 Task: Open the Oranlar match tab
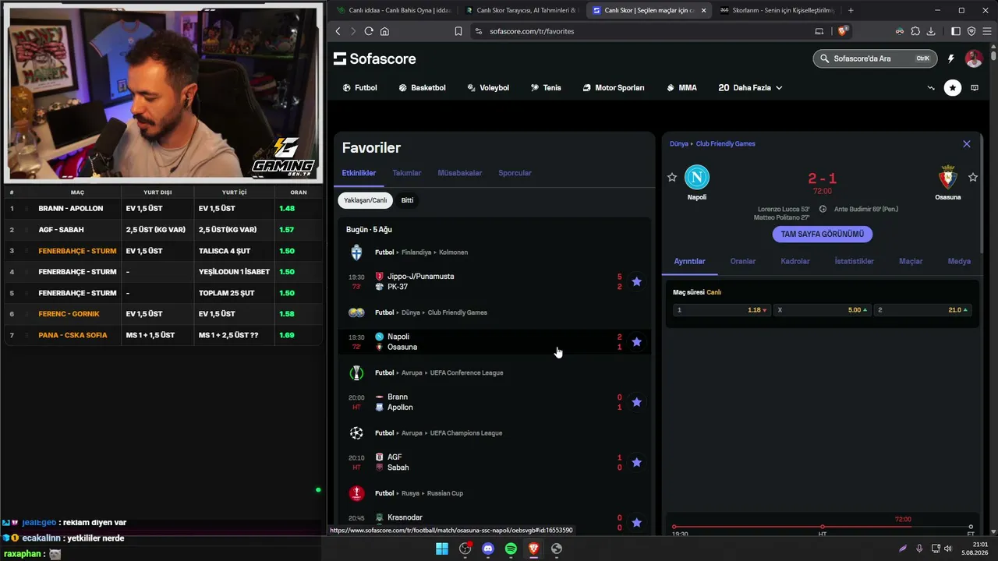click(x=743, y=261)
